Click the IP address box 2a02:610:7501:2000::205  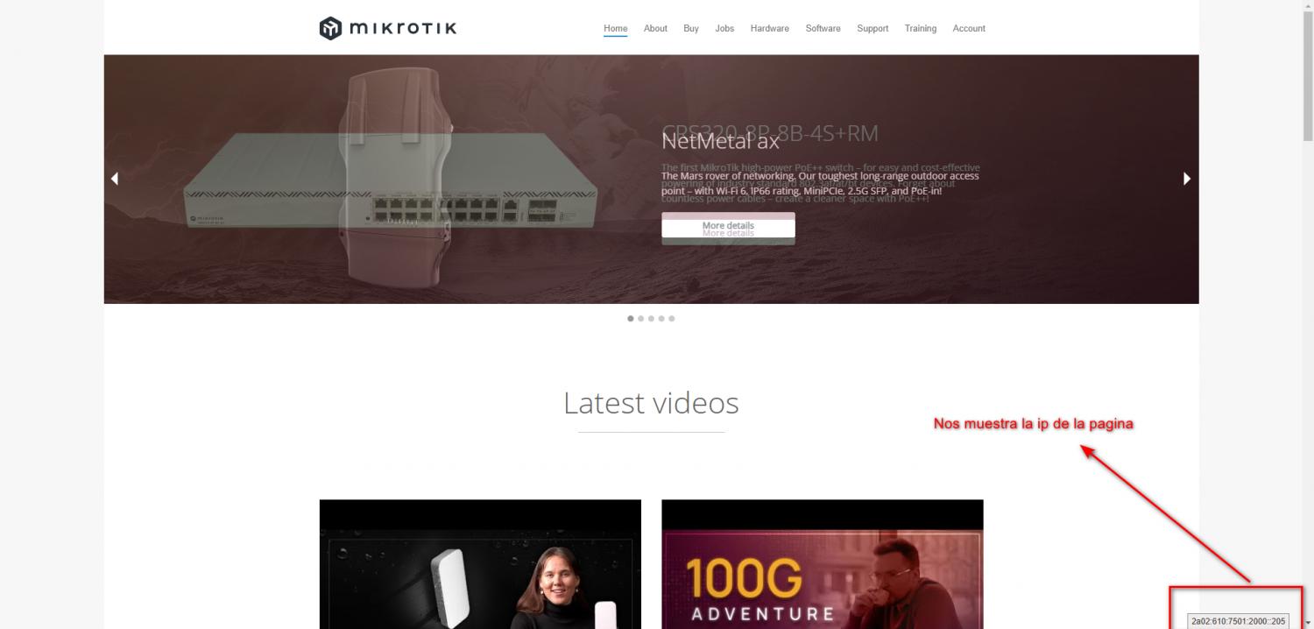pos(1239,621)
